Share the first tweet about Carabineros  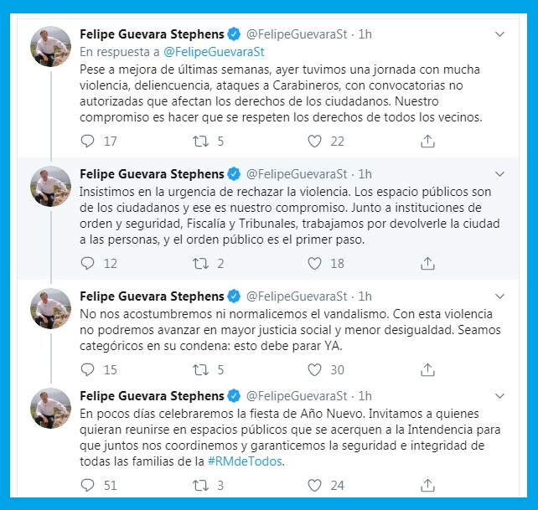pyautogui.click(x=427, y=142)
